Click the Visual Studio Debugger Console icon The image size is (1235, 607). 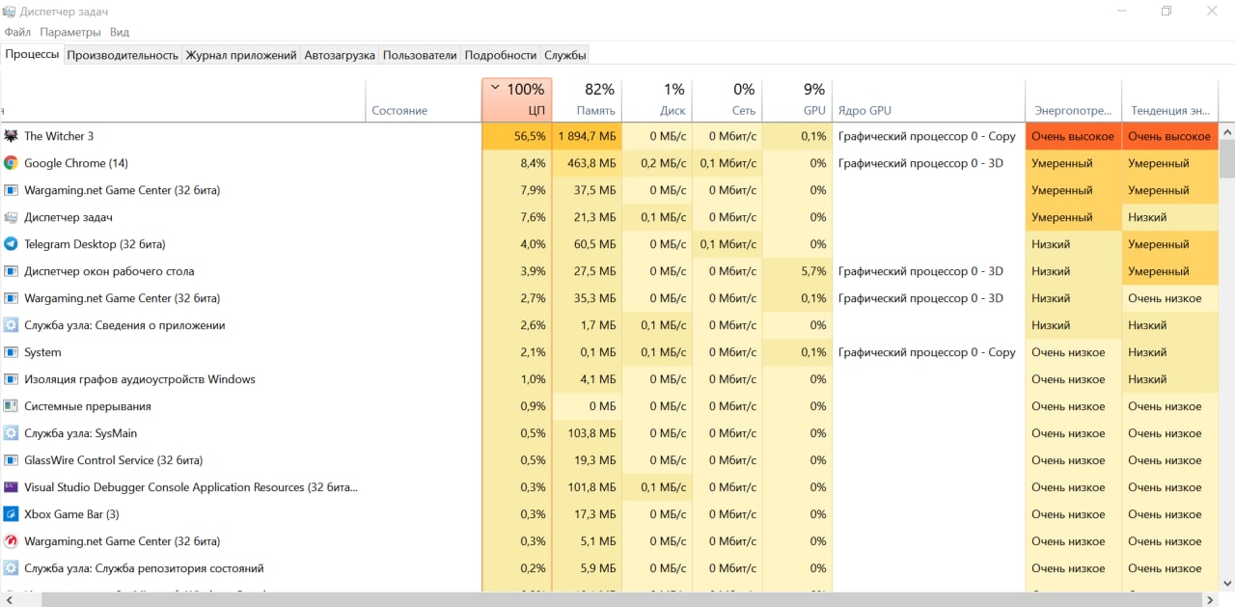(11, 487)
